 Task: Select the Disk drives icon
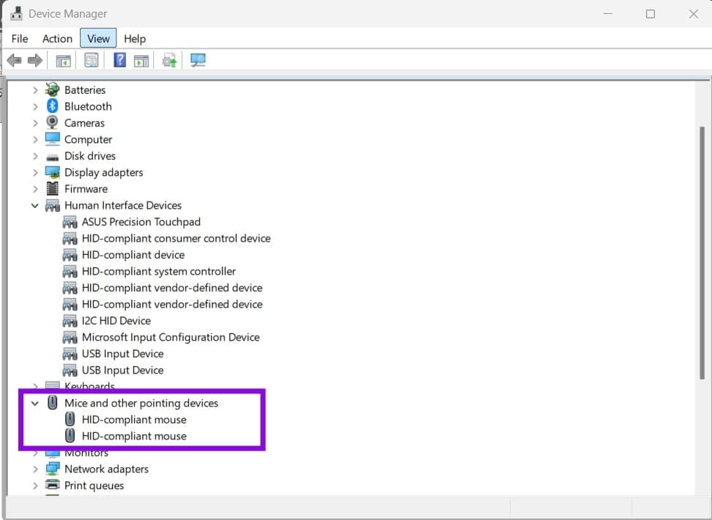click(x=53, y=157)
